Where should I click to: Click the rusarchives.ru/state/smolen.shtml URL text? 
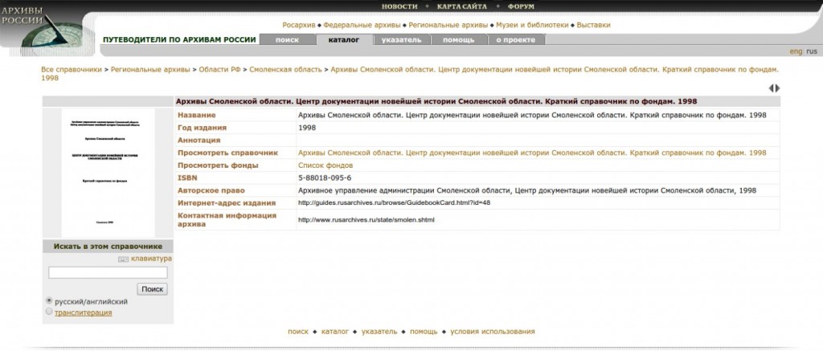[366, 220]
